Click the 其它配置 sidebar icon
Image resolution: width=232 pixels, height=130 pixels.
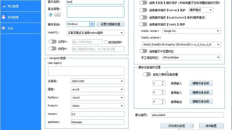click(x=4, y=6)
